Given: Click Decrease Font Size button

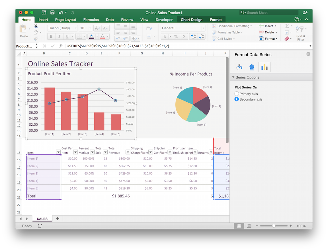Looking at the screenshot, I should [105, 28].
